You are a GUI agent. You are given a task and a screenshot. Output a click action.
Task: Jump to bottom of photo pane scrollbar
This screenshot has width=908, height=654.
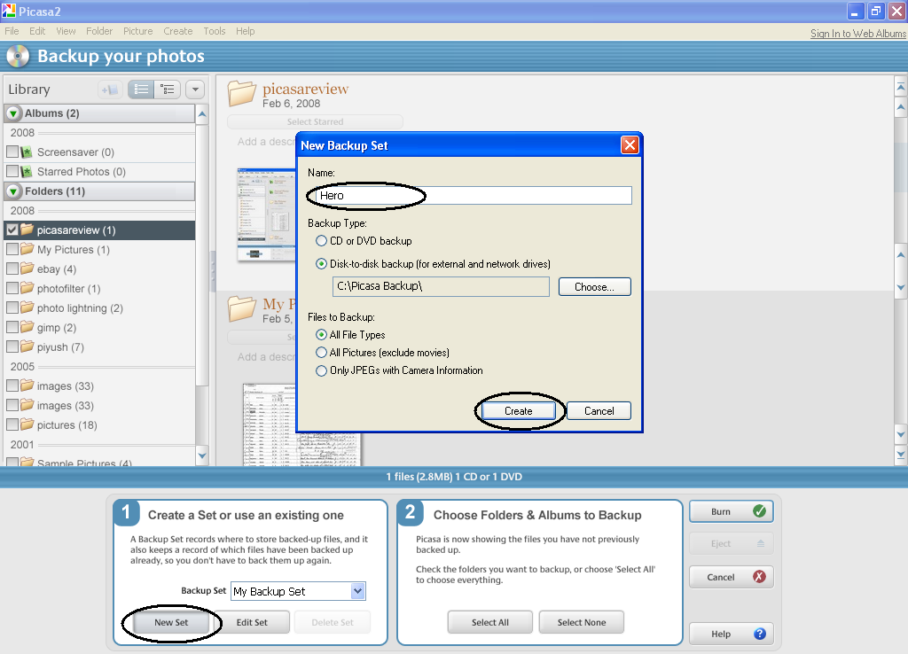[x=901, y=455]
